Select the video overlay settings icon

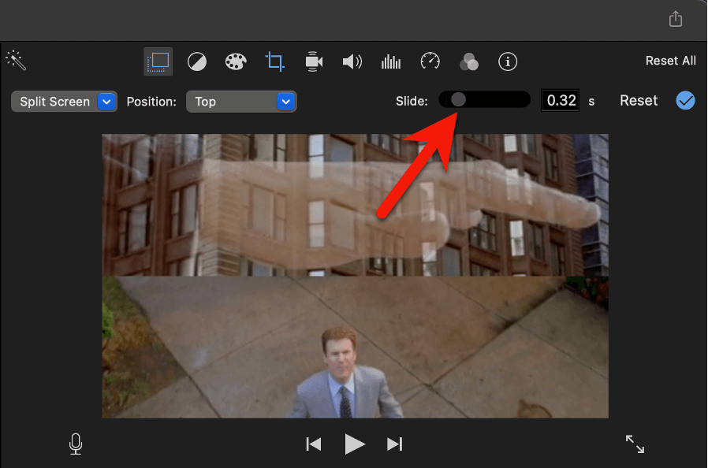coord(158,61)
